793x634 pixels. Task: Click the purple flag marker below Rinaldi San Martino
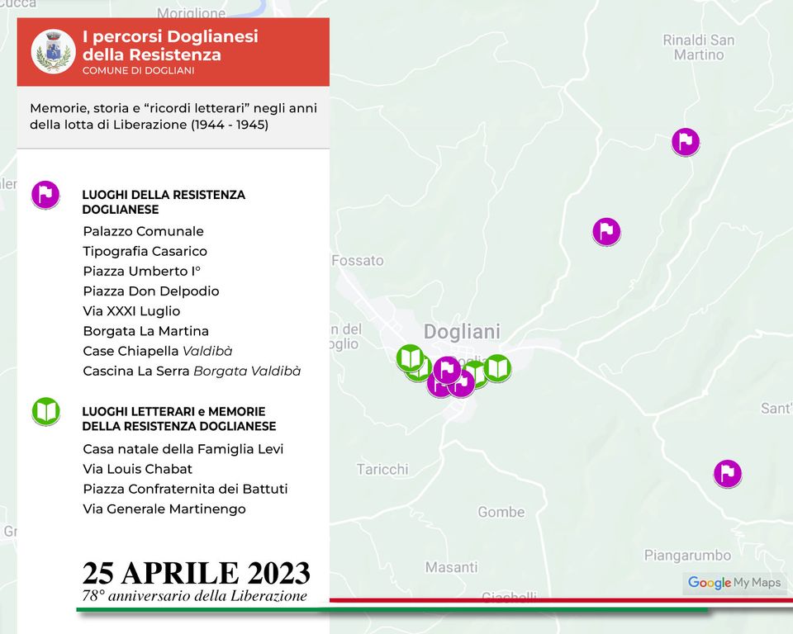click(x=685, y=142)
